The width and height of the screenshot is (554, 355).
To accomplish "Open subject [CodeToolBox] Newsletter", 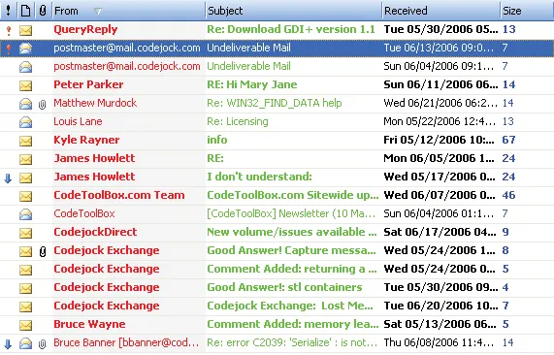I will click(291, 213).
